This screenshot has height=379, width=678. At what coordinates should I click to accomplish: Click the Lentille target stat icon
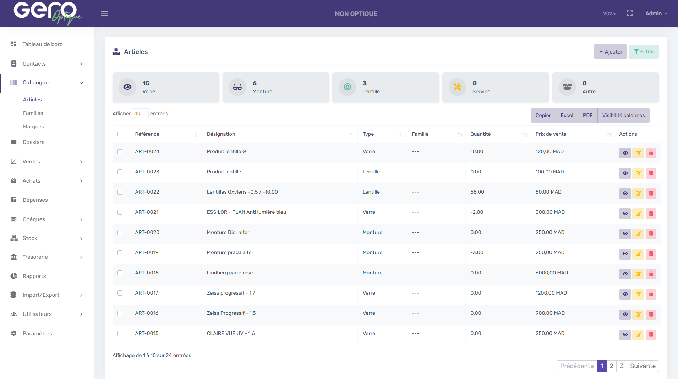click(x=347, y=87)
